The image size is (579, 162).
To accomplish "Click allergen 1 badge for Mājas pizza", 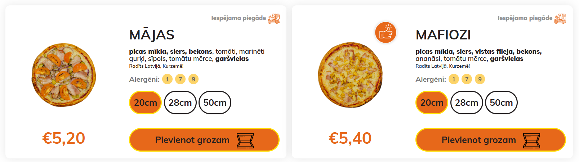I will 167,79.
